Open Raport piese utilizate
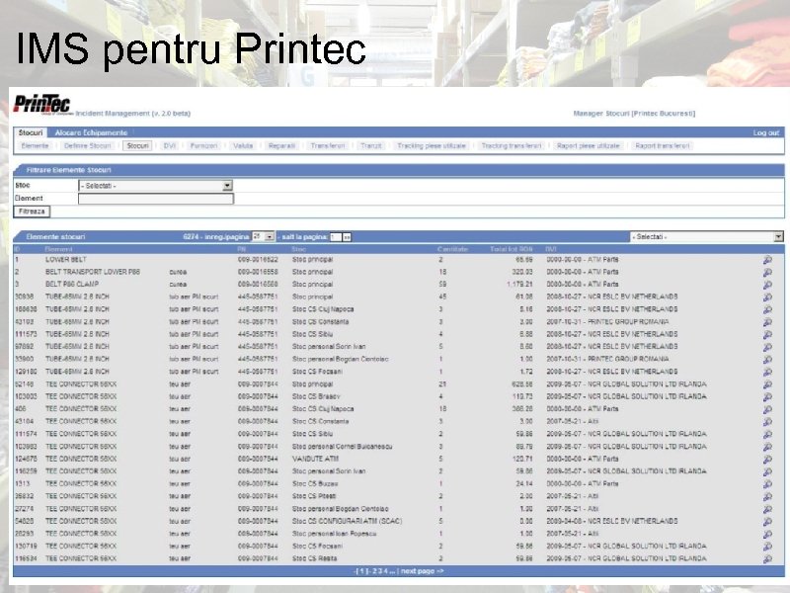This screenshot has width=790, height=593. 588,145
